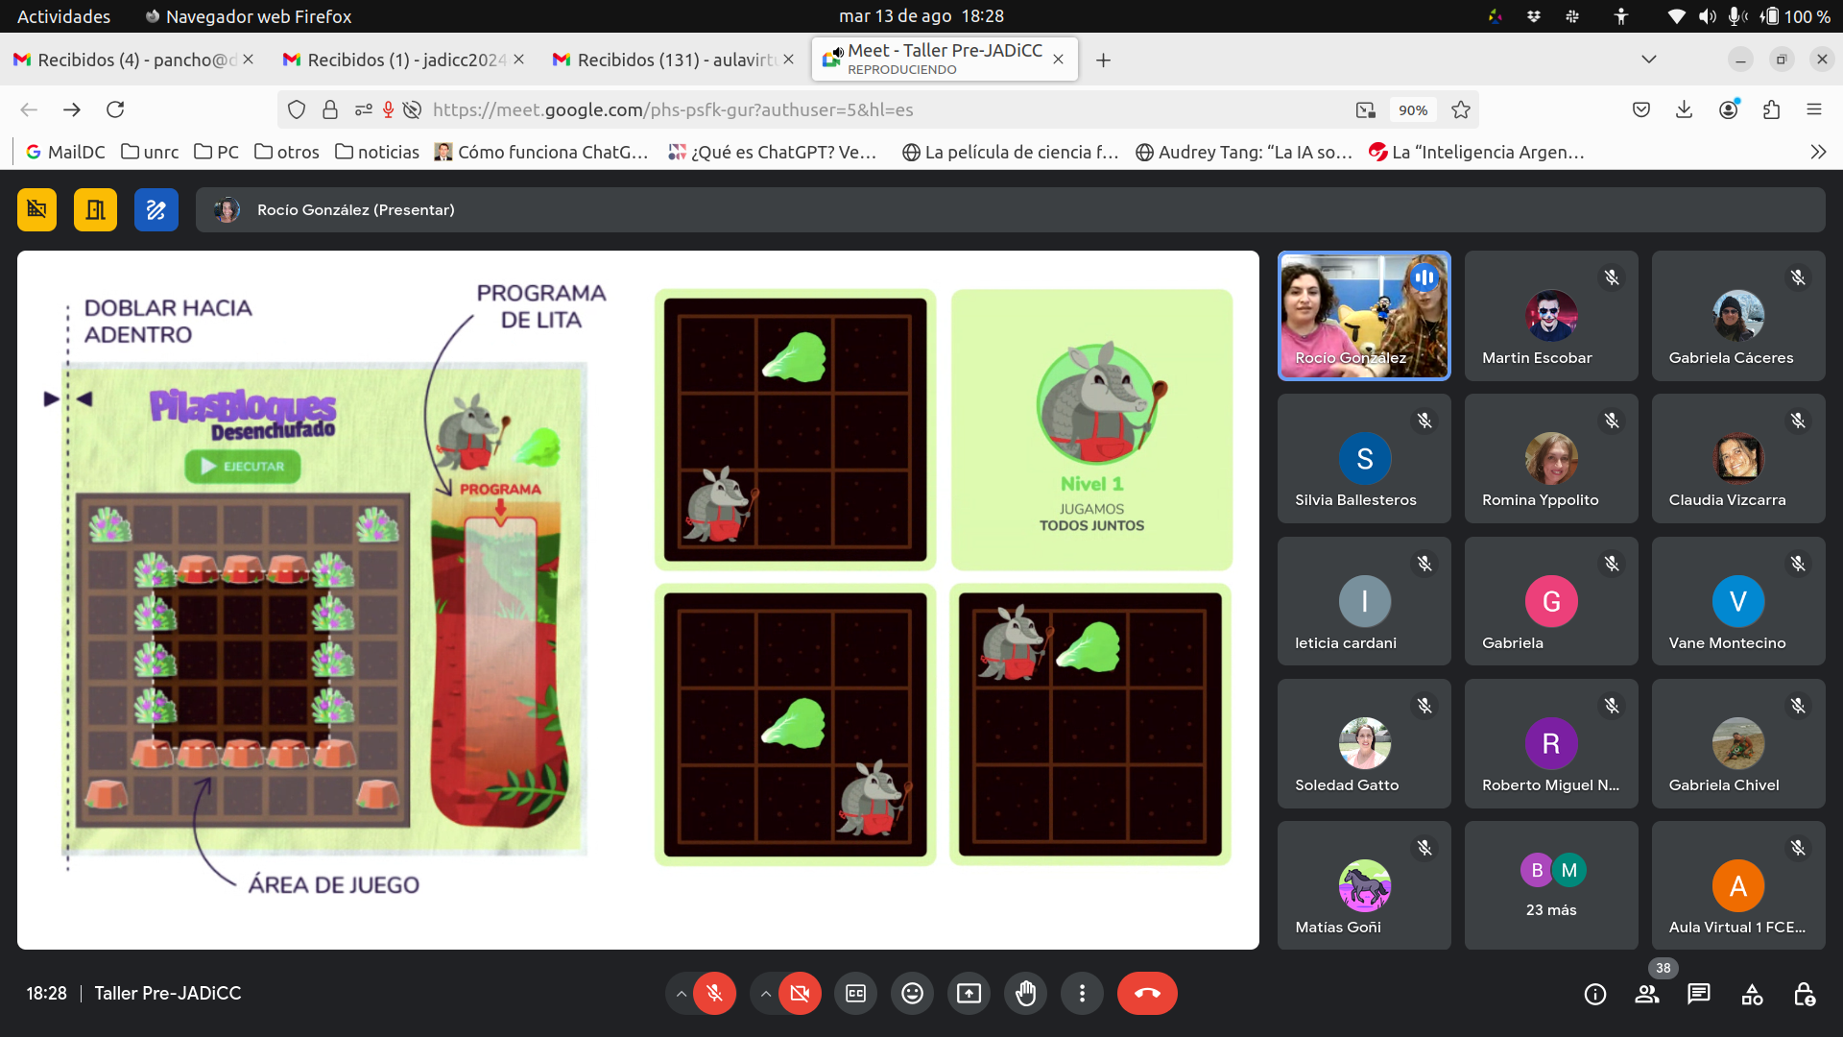Click the shared presentation slide area
Screen dimensions: 1843x1037
[637, 600]
